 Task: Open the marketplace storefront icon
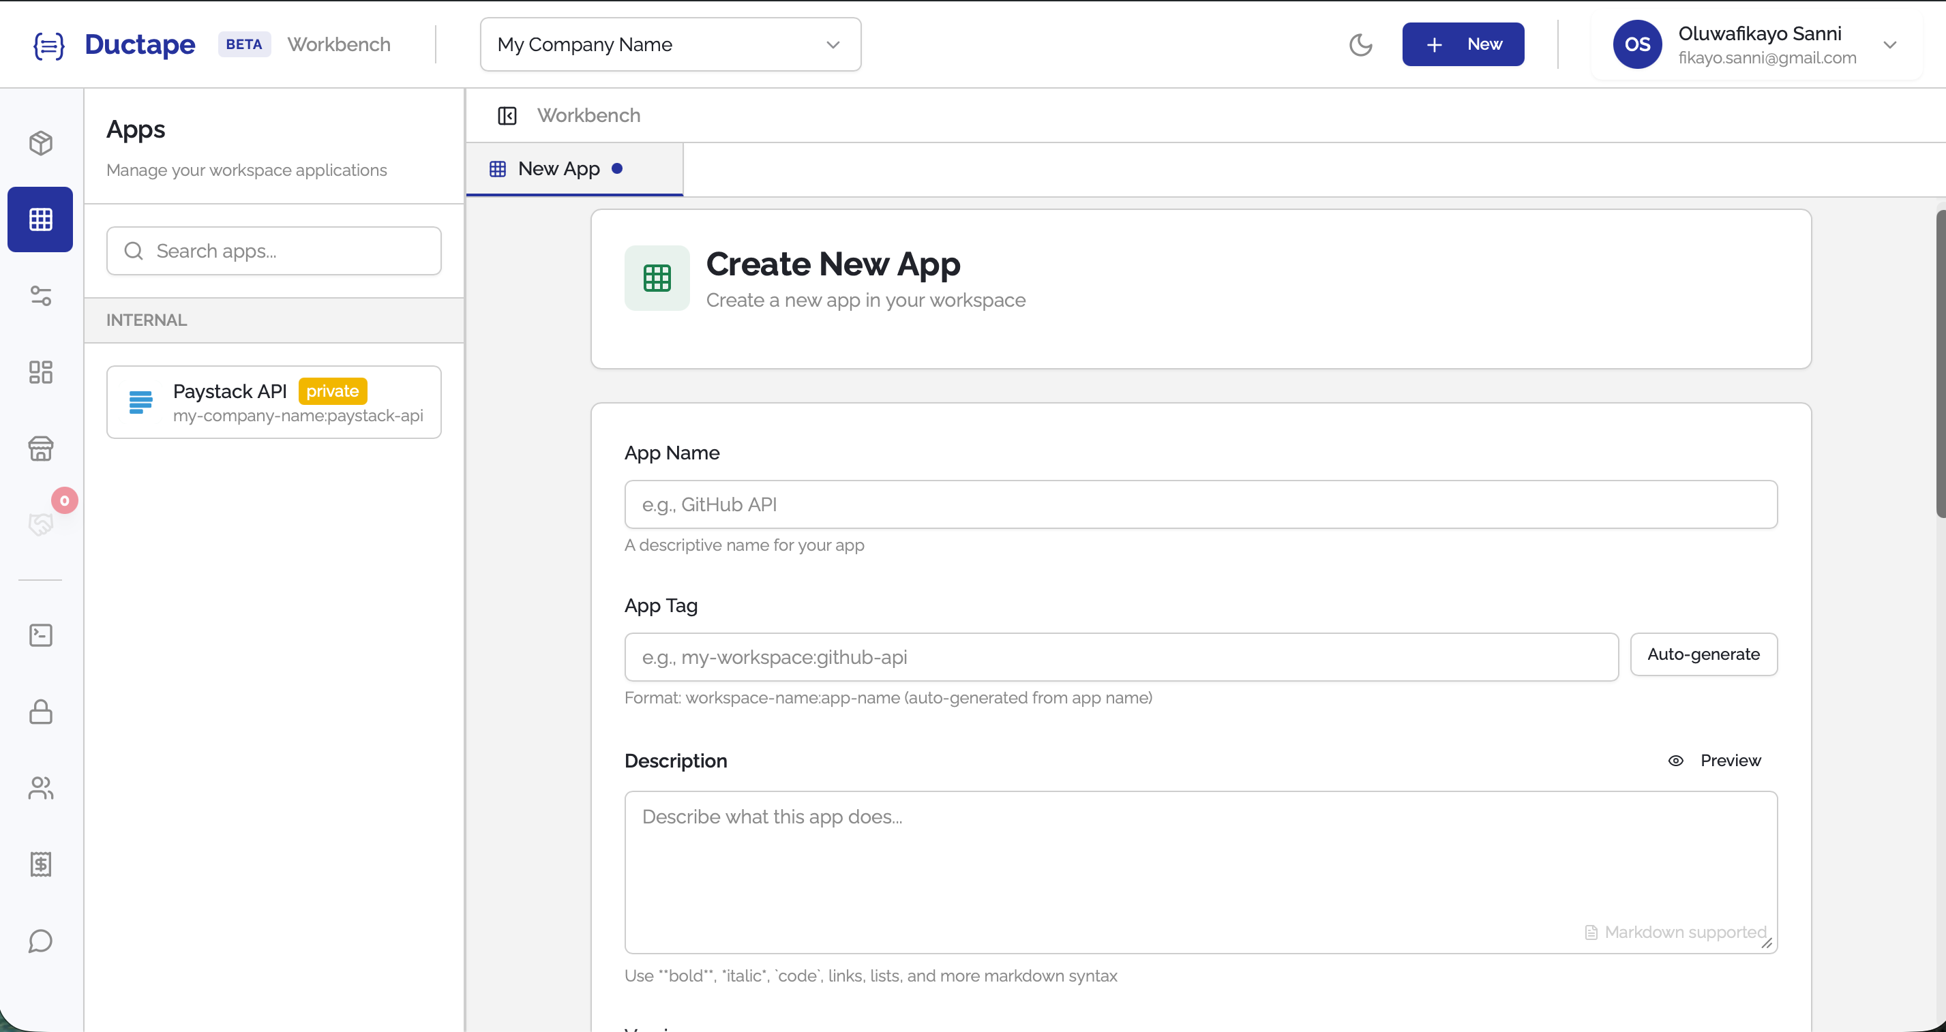(x=40, y=449)
